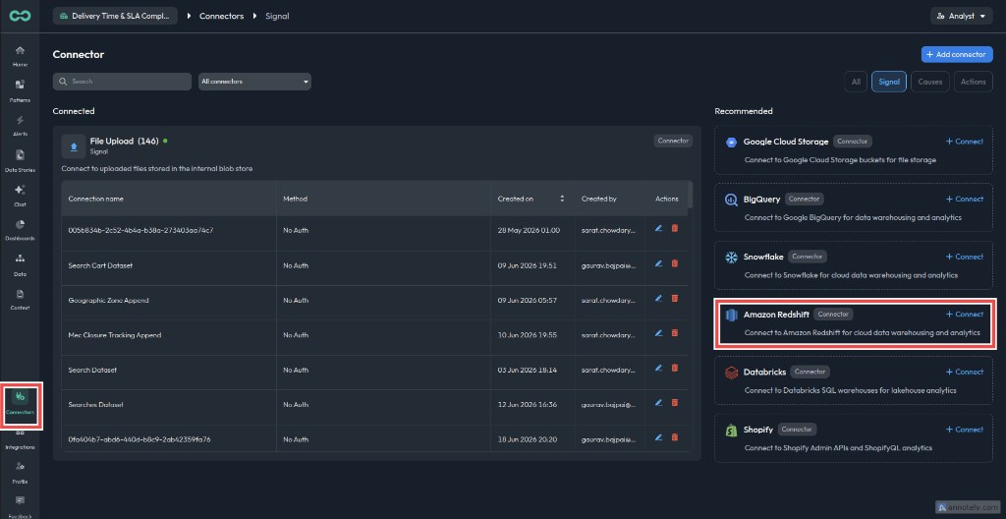Delete the 005b834b connection row
The height and width of the screenshot is (519, 1006).
(x=674, y=228)
